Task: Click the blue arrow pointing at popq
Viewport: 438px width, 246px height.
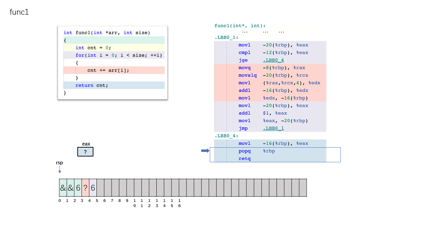Action: click(x=205, y=151)
